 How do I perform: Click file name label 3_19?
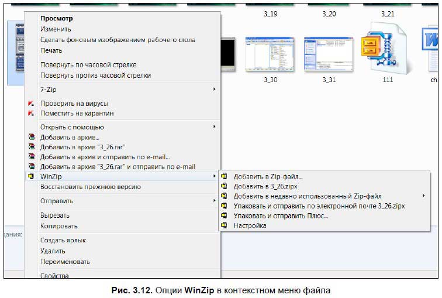coord(270,14)
